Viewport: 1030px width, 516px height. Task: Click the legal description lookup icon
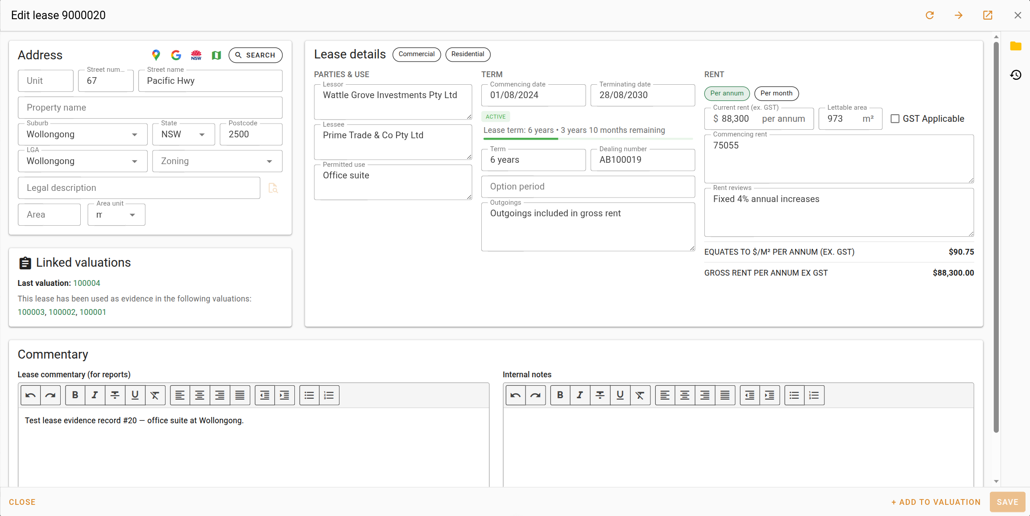(273, 188)
